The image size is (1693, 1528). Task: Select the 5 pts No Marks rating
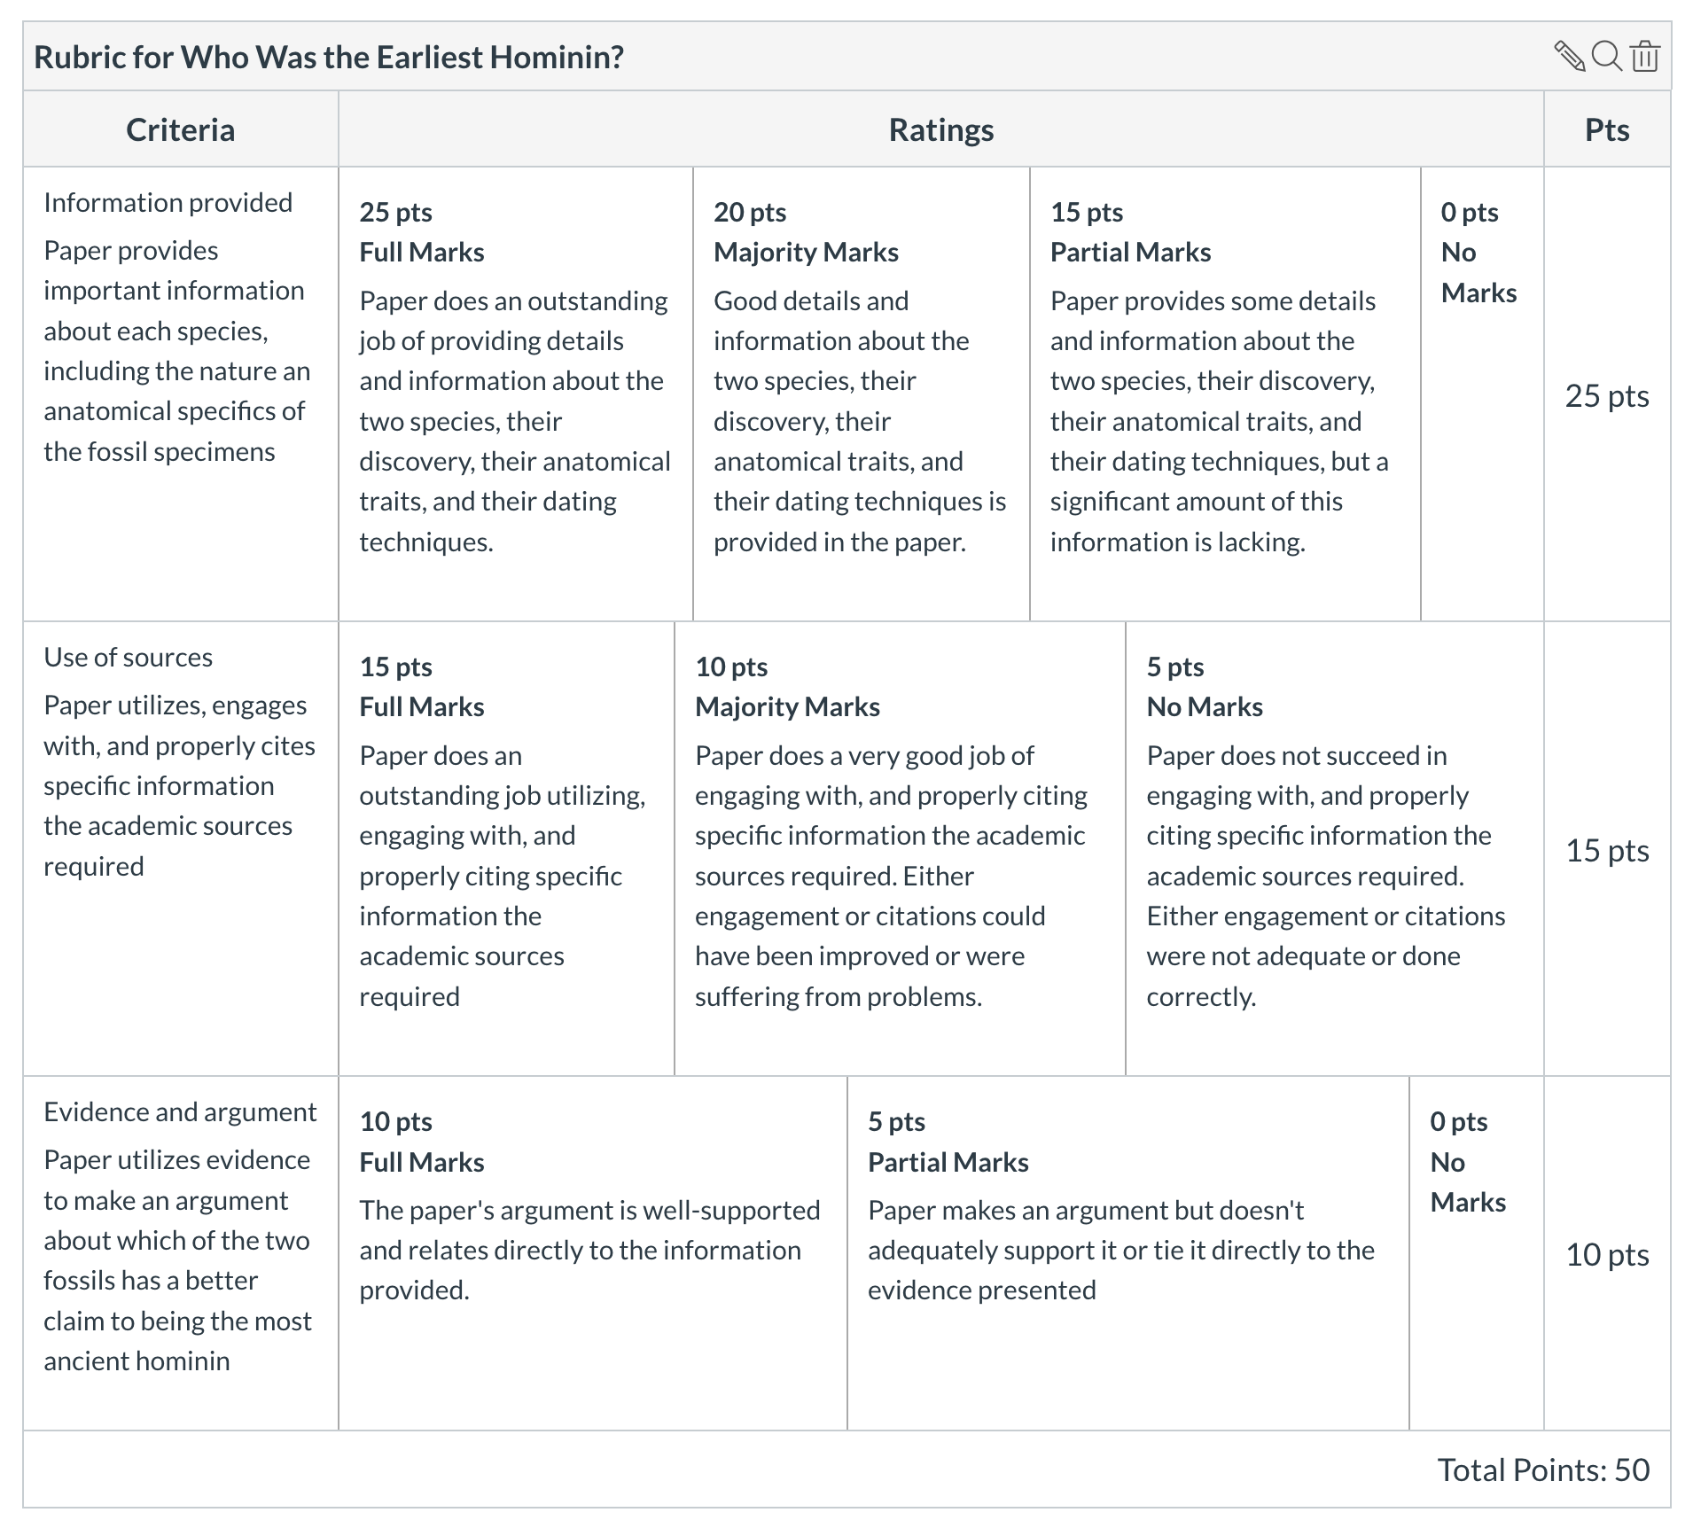point(1335,848)
